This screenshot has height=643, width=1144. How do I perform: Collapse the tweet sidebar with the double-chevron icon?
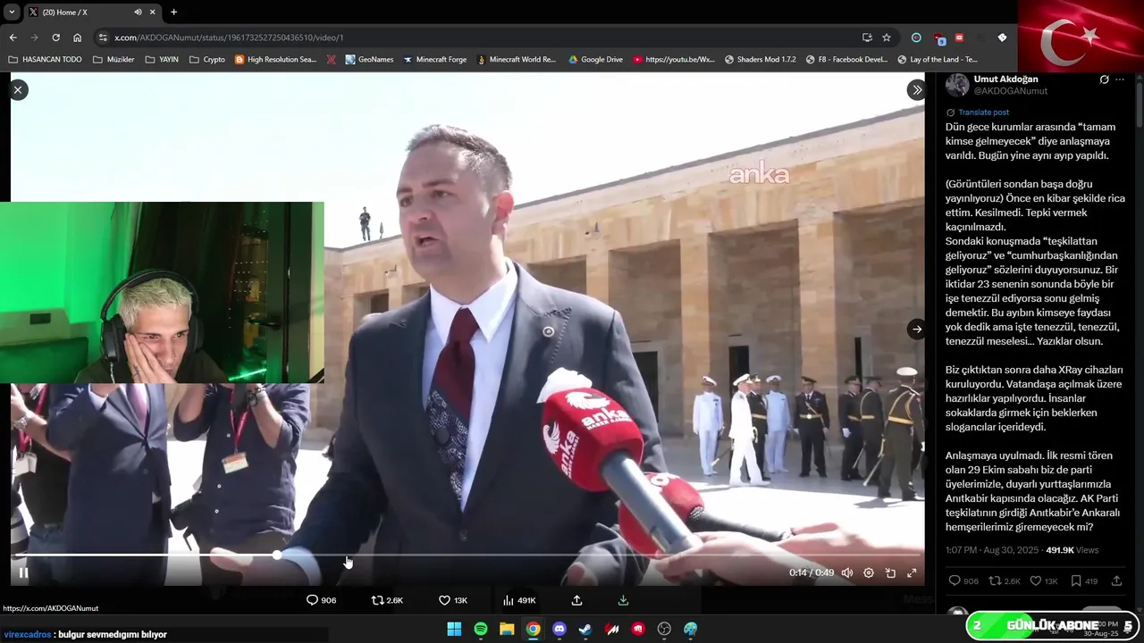click(916, 90)
